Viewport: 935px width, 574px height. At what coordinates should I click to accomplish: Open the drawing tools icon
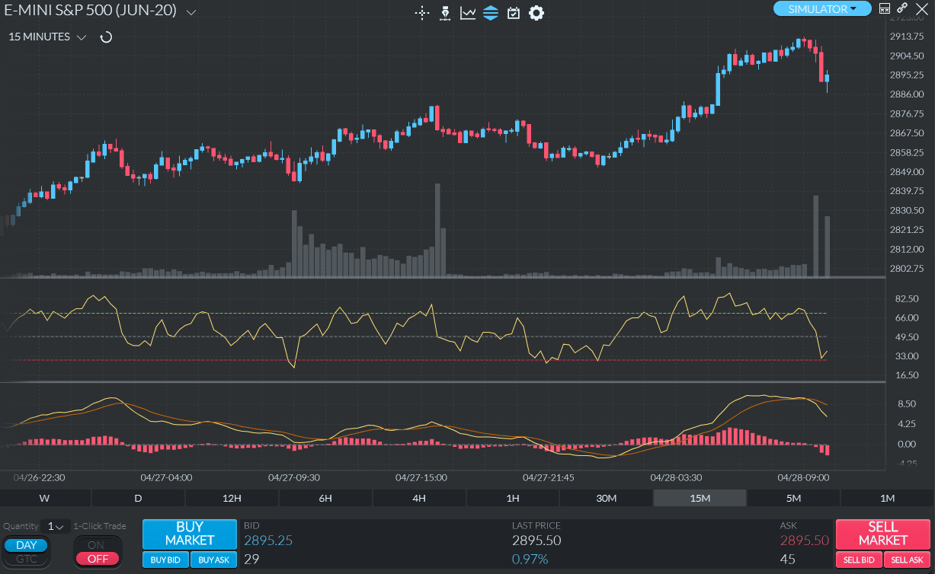pyautogui.click(x=445, y=13)
